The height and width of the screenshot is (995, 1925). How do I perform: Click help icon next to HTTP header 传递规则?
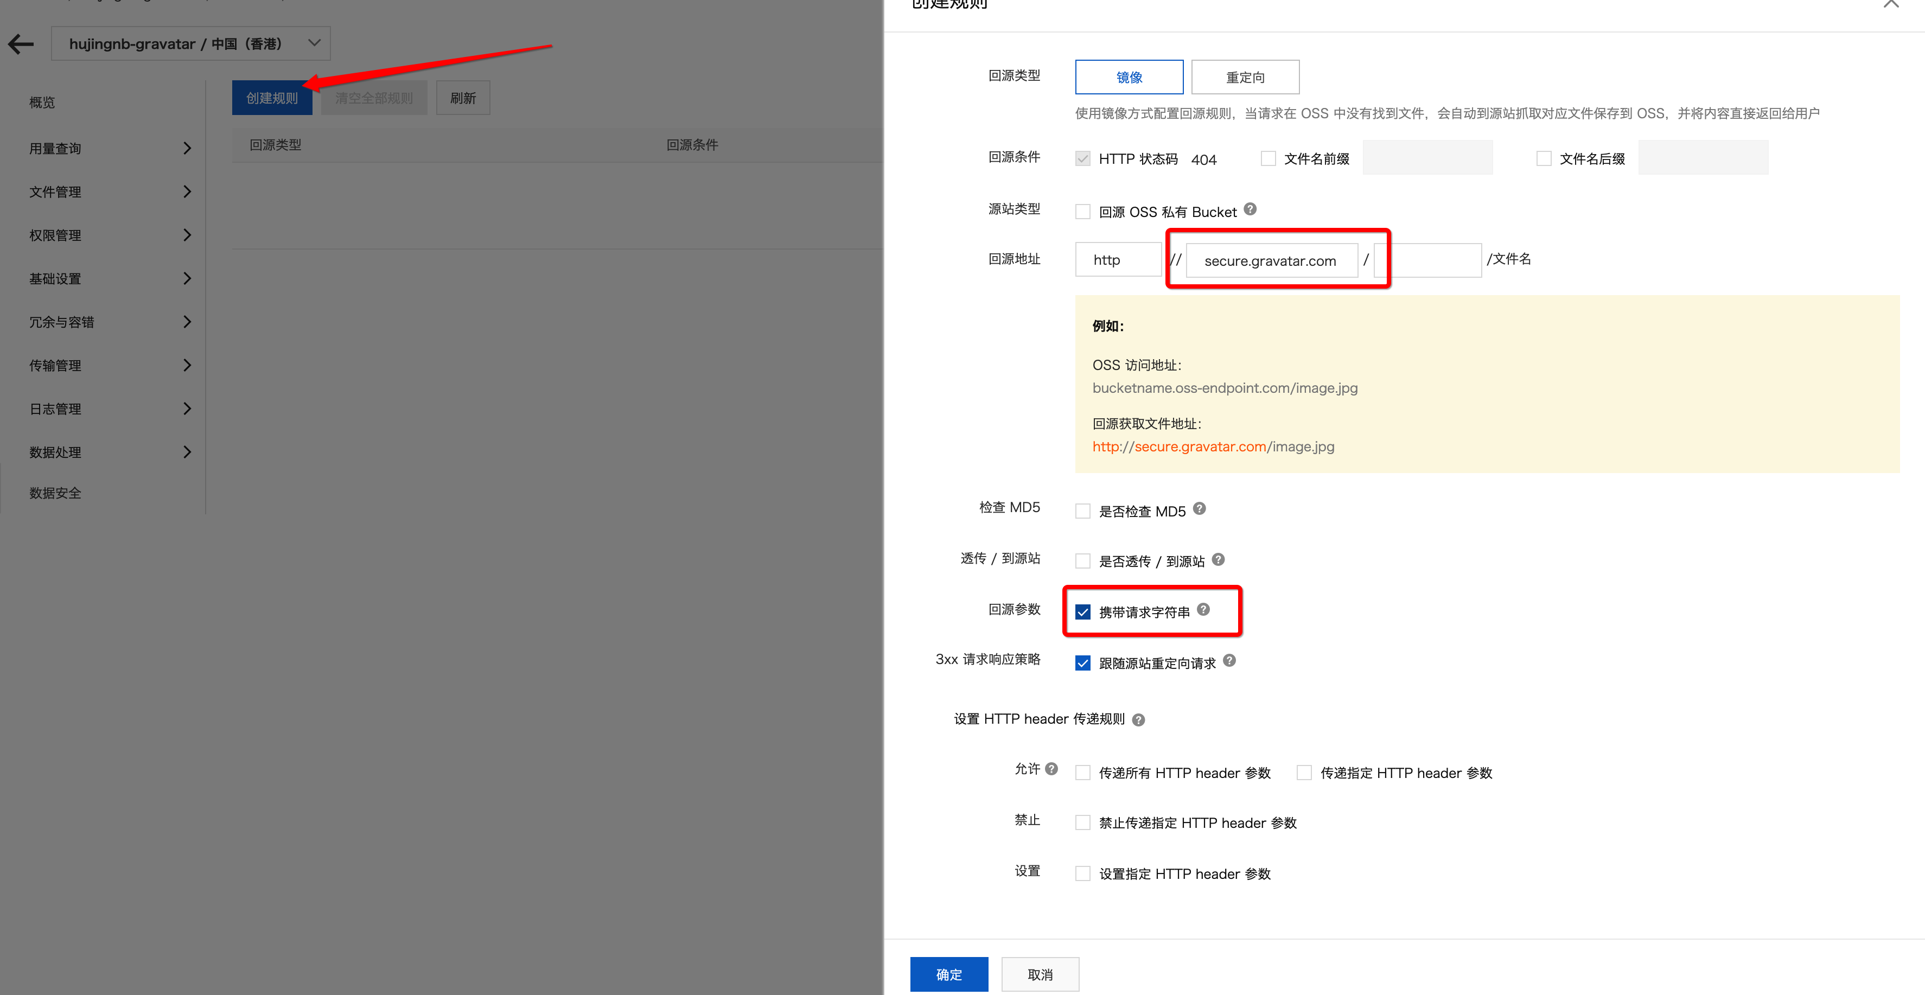[x=1138, y=720]
